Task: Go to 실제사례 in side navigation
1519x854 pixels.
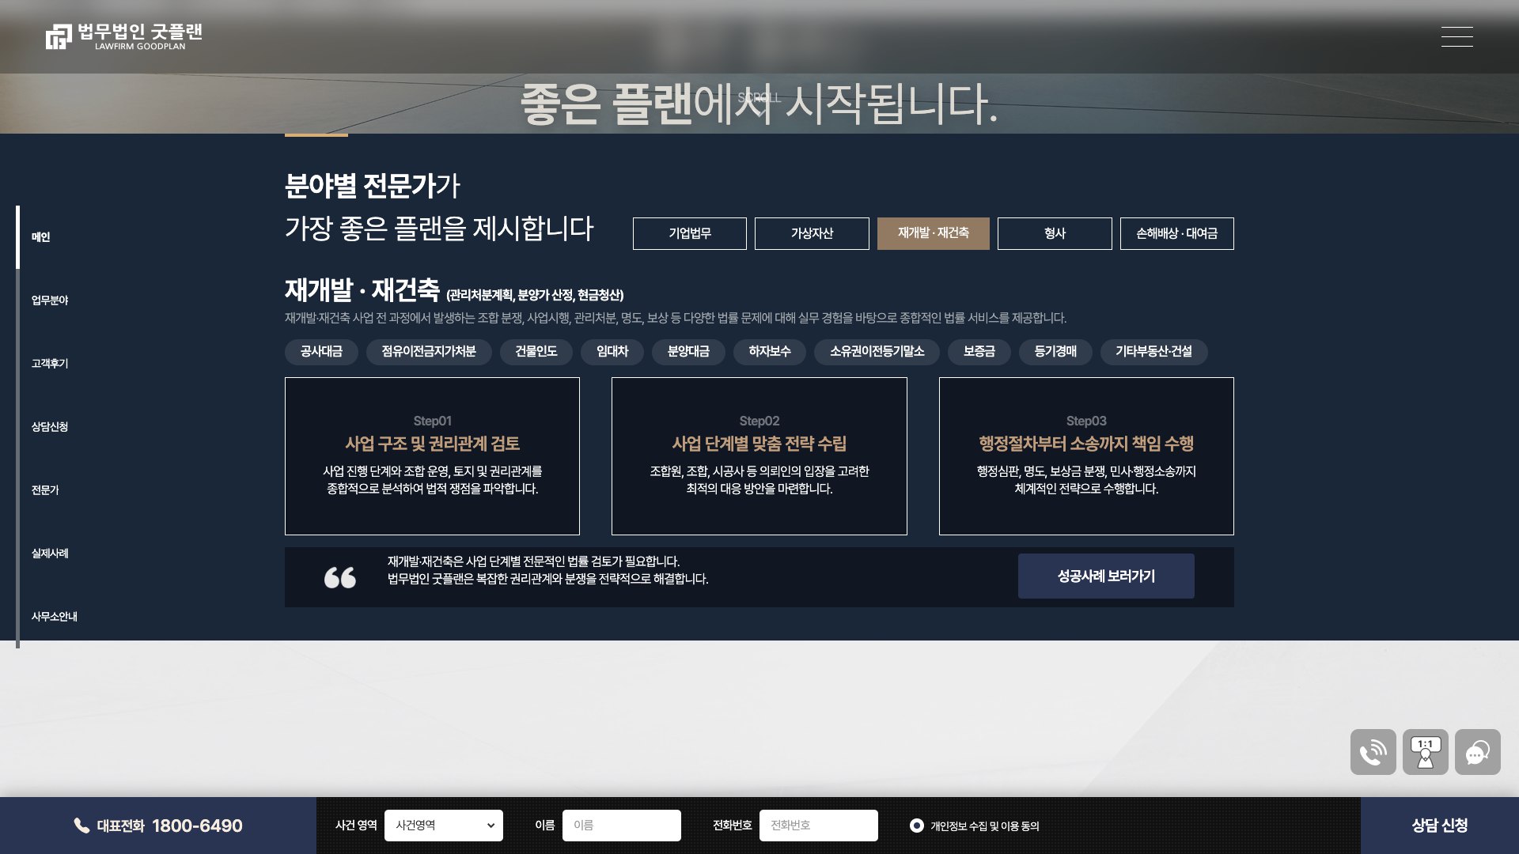Action: click(50, 554)
